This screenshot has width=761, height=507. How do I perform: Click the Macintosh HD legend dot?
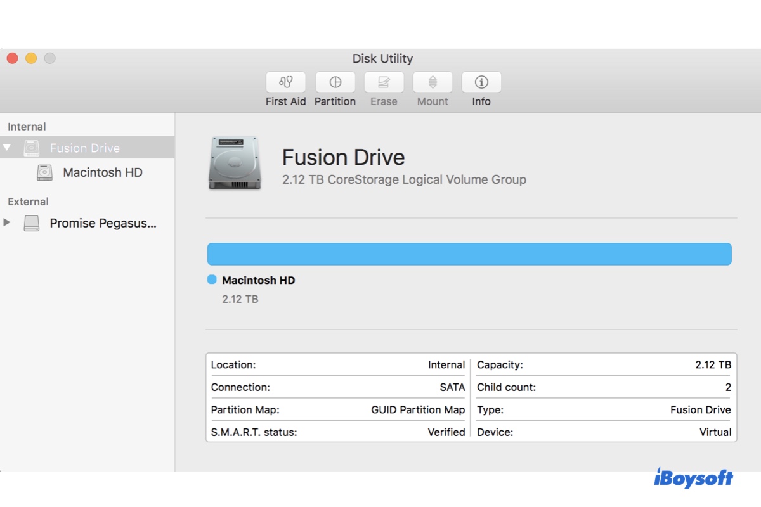211,279
